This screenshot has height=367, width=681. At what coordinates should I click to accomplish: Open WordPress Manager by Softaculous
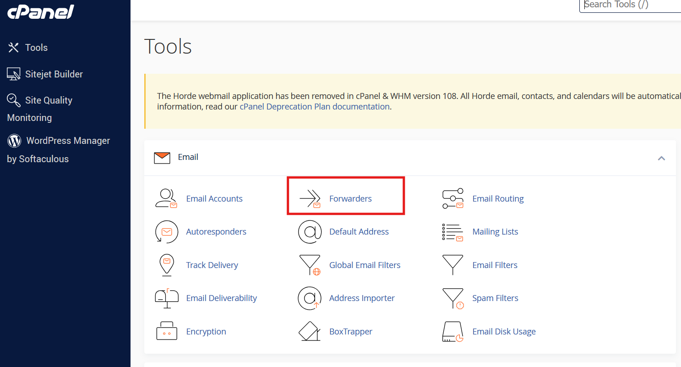pos(59,150)
